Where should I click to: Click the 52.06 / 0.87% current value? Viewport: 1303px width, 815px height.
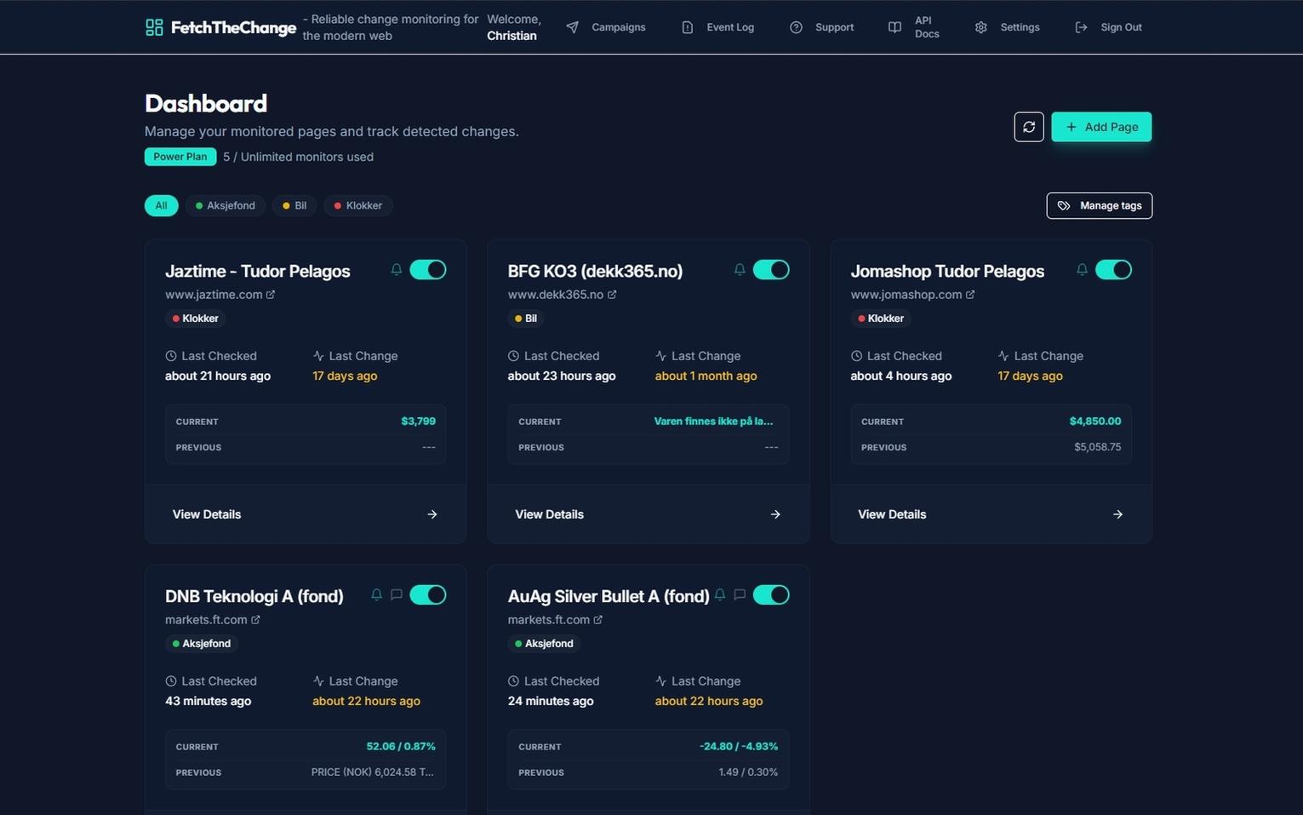pyautogui.click(x=401, y=747)
